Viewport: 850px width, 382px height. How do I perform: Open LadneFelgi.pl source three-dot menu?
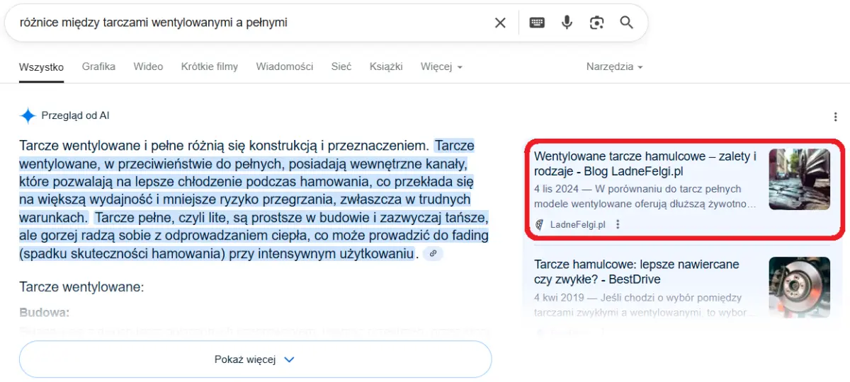click(618, 225)
